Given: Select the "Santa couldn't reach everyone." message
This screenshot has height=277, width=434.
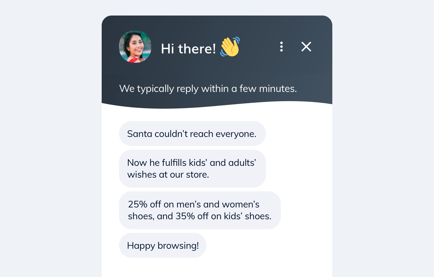Looking at the screenshot, I should coord(192,134).
